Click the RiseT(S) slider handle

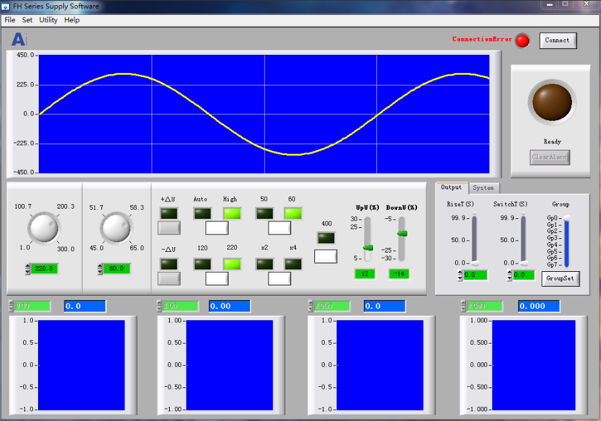click(x=475, y=263)
